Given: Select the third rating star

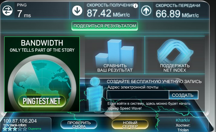Looking at the screenshot, I should pos(15,129).
